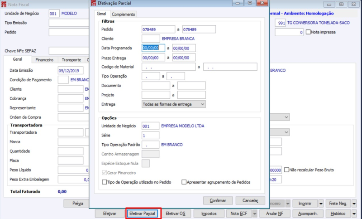362x219 pixels.
Task: Click the EMPRESA MODELO LTDA text
Action: [x=183, y=126]
